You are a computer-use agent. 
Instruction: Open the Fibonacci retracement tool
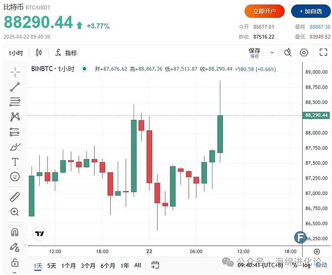click(x=15, y=102)
